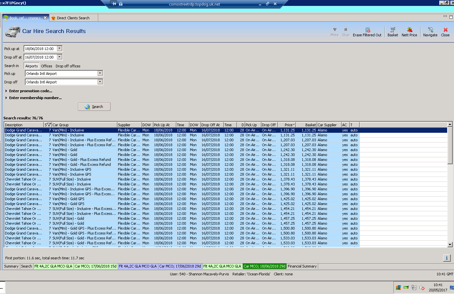Open the Pick up at date dropdown
Viewport: 454px width, 294px height.
pos(60,48)
